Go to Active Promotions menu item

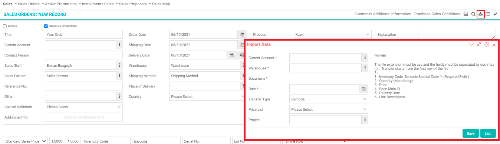tap(61, 4)
